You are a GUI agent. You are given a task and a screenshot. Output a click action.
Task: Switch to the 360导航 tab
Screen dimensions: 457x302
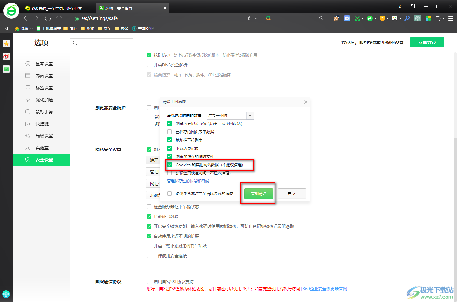[57, 8]
